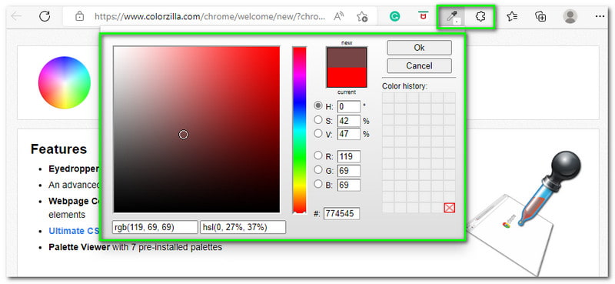The height and width of the screenshot is (284, 615).
Task: Click the hex field showing 774545
Action: point(341,213)
